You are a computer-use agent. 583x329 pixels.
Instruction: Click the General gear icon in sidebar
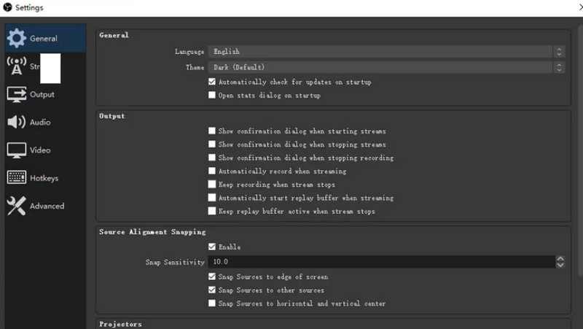17,39
